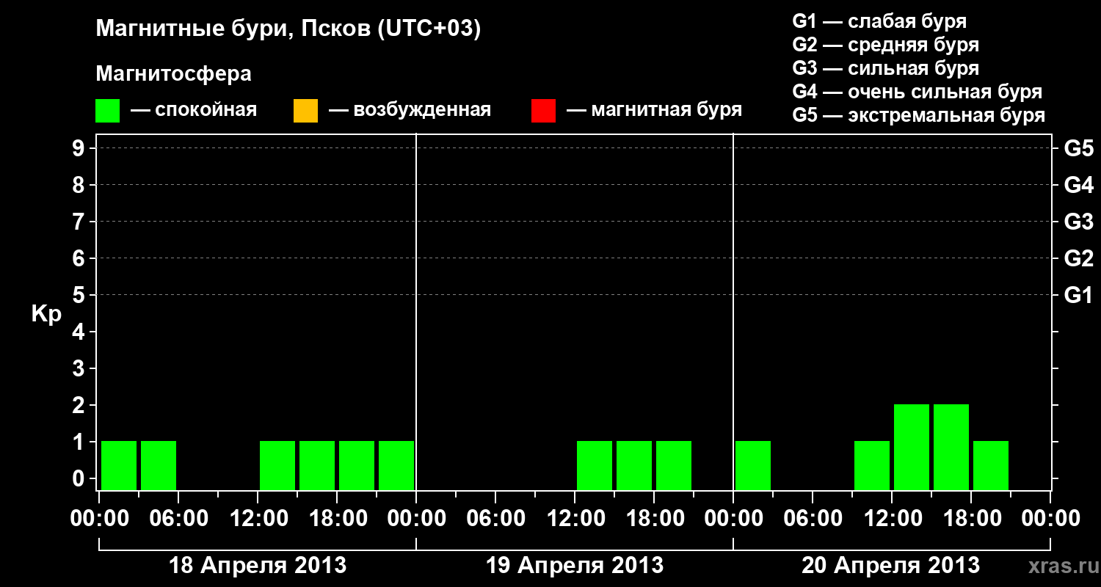Click the 12:00–15:00 bar on 18 April

pyautogui.click(x=277, y=465)
